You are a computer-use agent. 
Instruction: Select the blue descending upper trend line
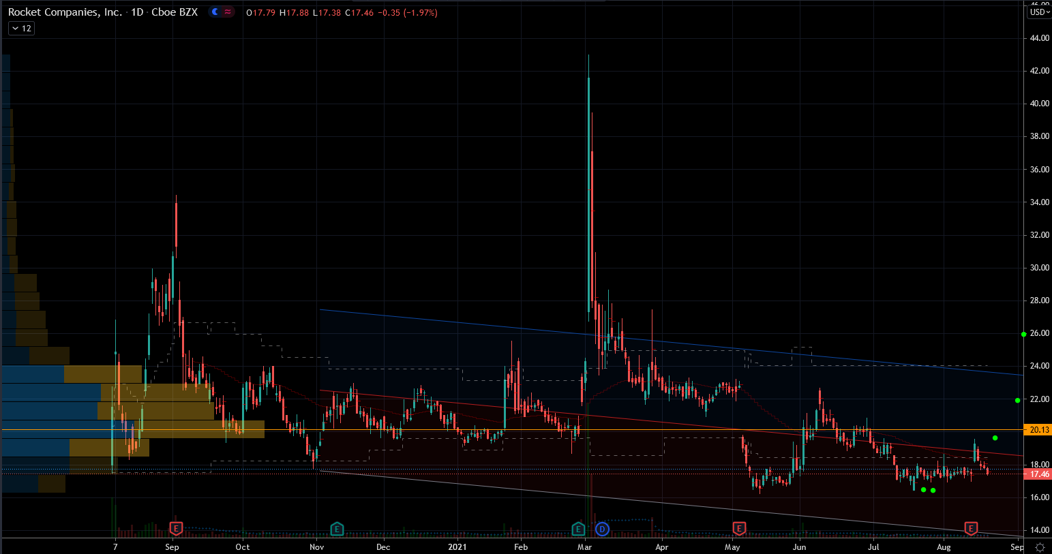click(x=672, y=343)
